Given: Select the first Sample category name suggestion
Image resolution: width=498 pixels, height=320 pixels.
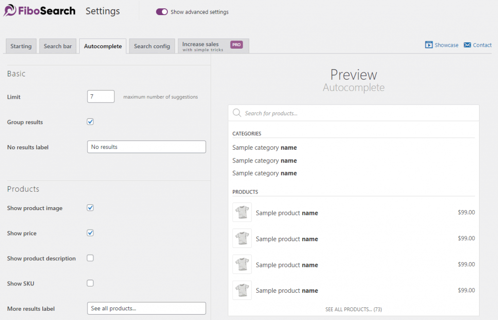Looking at the screenshot, I should [x=265, y=147].
